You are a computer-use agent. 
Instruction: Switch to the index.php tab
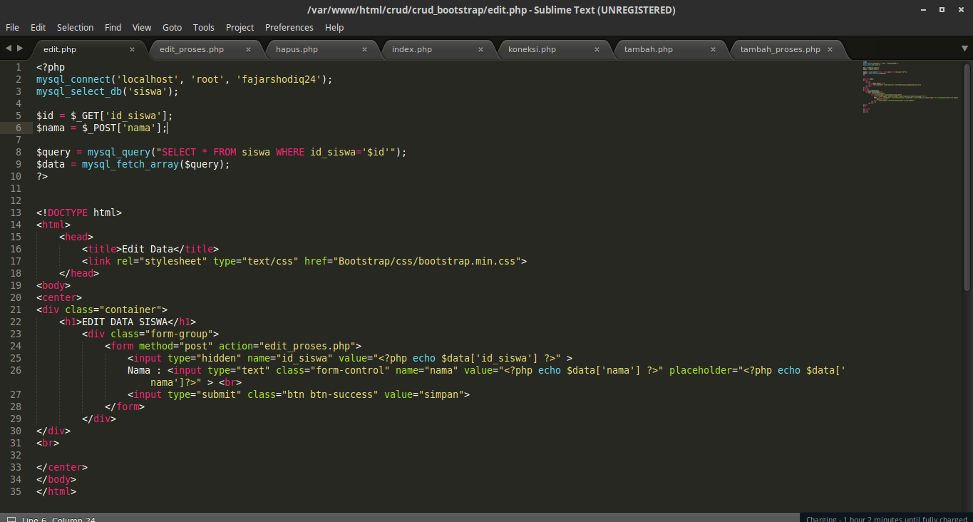click(413, 49)
